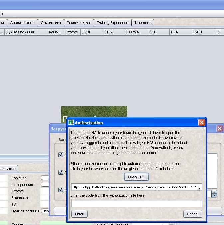Viewport: 224px width, 225px height.
Task: Sort by Лучшая позиция column header
Action: (21, 32)
